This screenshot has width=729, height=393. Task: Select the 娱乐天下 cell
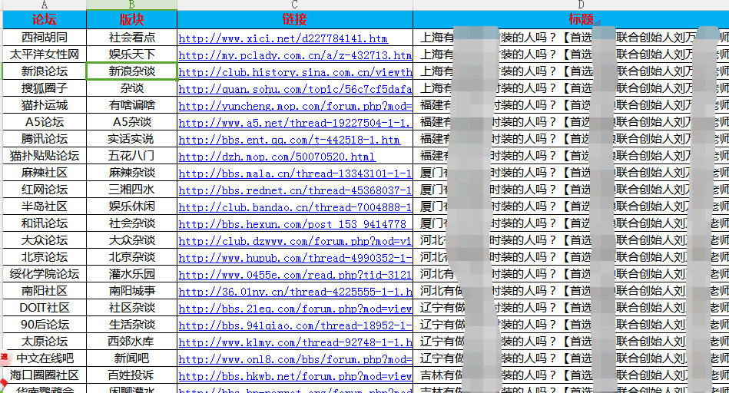[131, 54]
